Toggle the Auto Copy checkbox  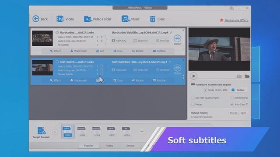click(232, 104)
